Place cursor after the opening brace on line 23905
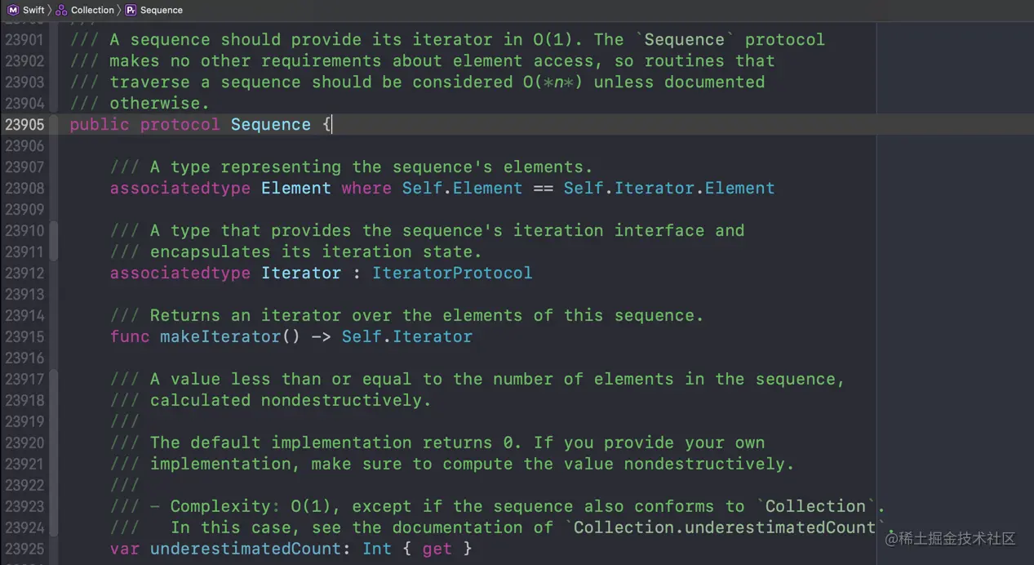The width and height of the screenshot is (1034, 565). pyautogui.click(x=331, y=124)
